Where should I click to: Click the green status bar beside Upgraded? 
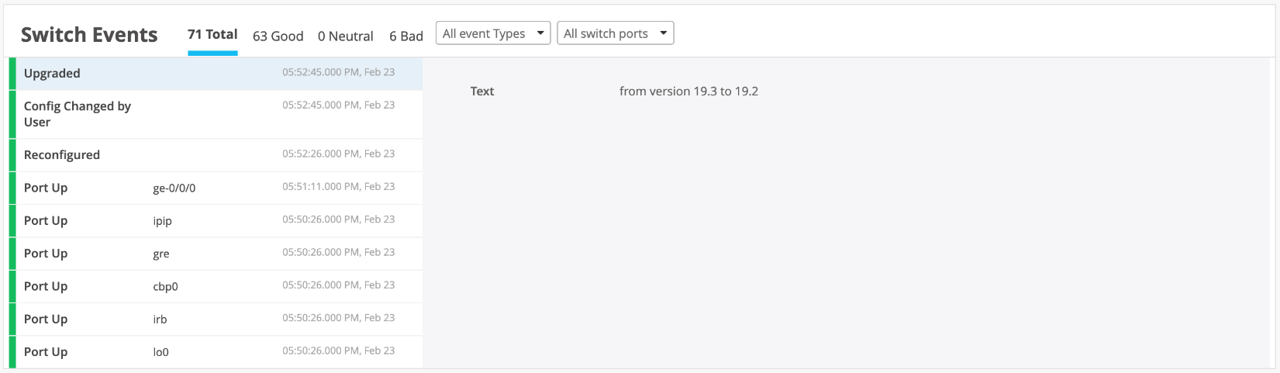[x=12, y=73]
